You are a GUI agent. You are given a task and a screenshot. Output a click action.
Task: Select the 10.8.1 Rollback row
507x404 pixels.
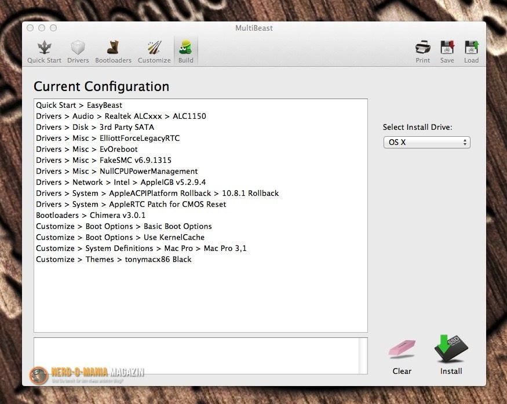tap(200, 193)
